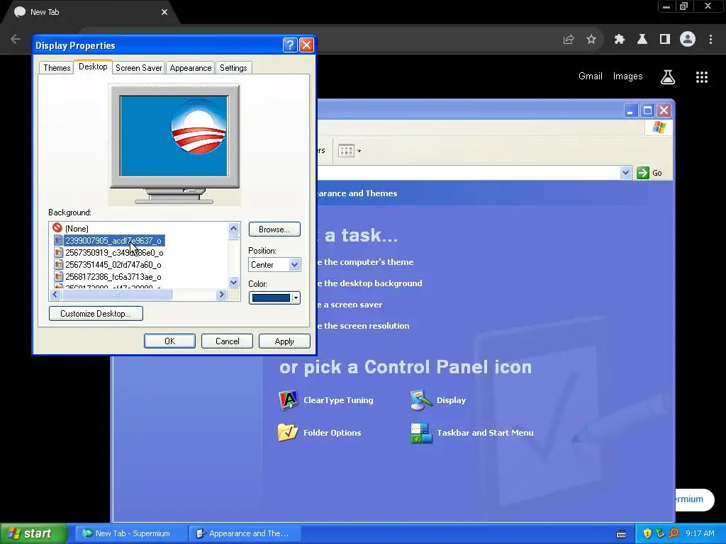Open the Extensions puzzle icon
726x544 pixels.
[620, 40]
